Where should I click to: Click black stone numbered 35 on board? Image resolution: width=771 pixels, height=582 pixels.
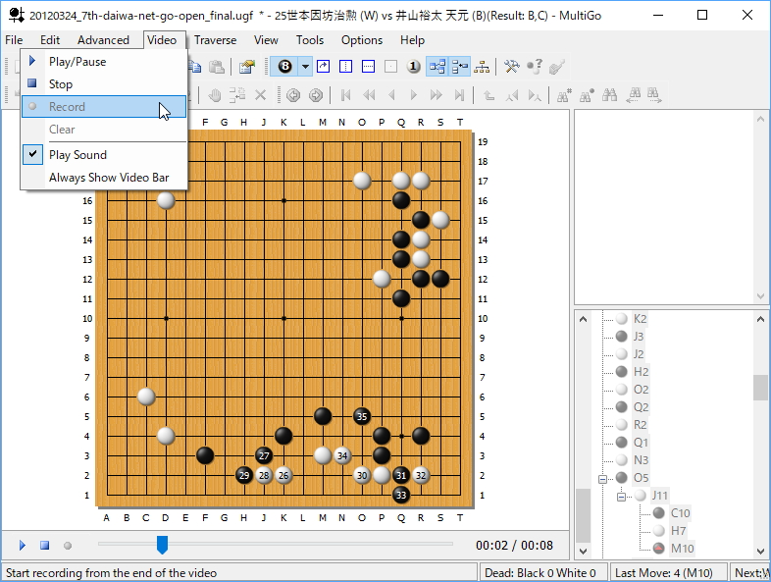click(x=362, y=416)
